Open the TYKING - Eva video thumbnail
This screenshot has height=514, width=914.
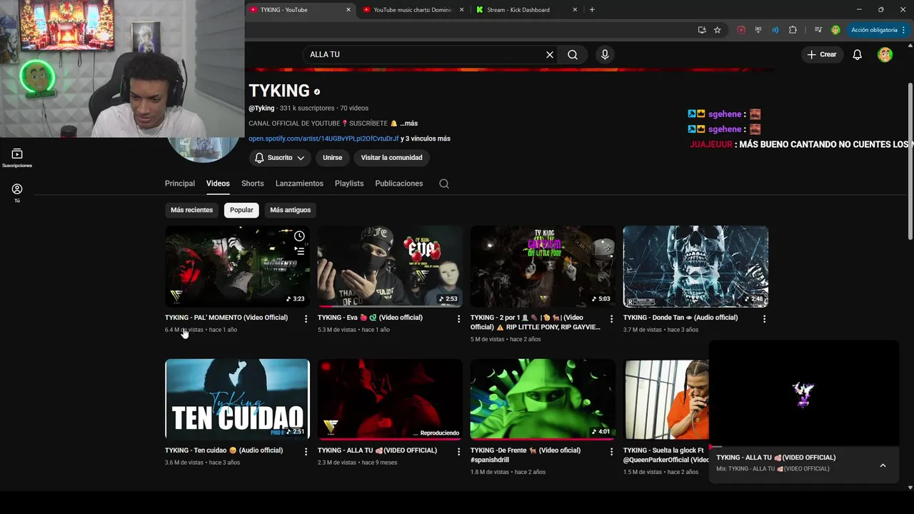390,266
